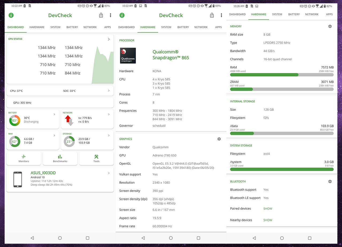
Task: Tap ZRAM usage progress bar
Action: click(282, 89)
